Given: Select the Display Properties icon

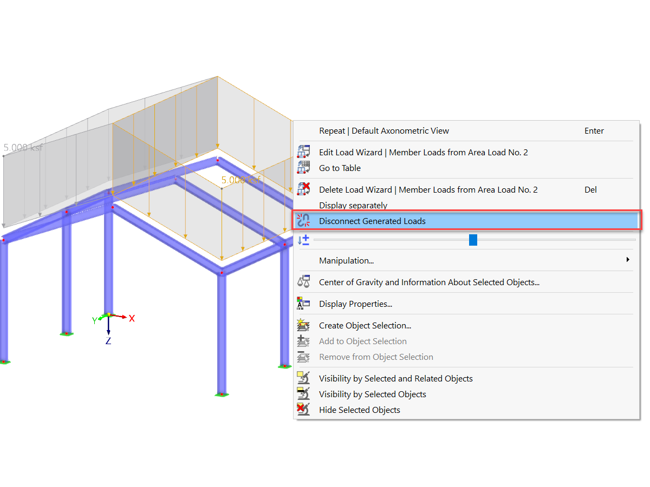Looking at the screenshot, I should pyautogui.click(x=303, y=304).
